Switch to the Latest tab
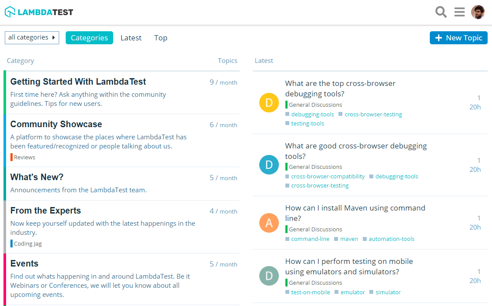The image size is (492, 306). pyautogui.click(x=131, y=38)
